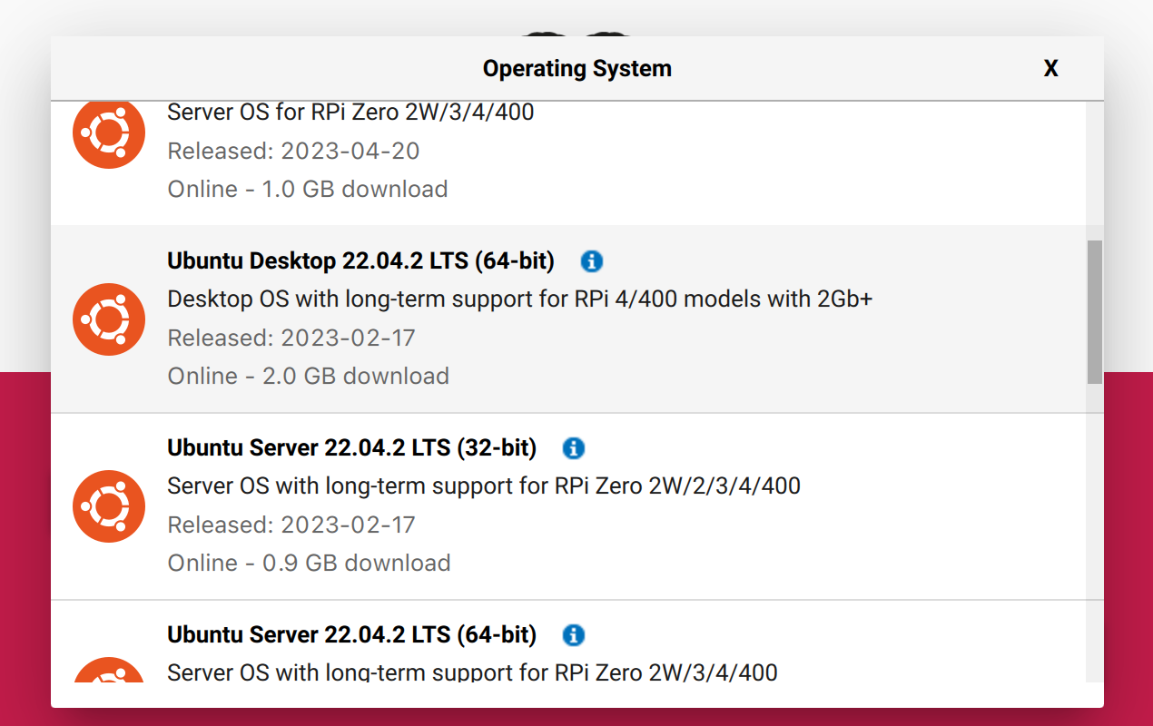
Task: Open info for Ubuntu Server 22.04.2 64-bit
Action: pyautogui.click(x=574, y=635)
